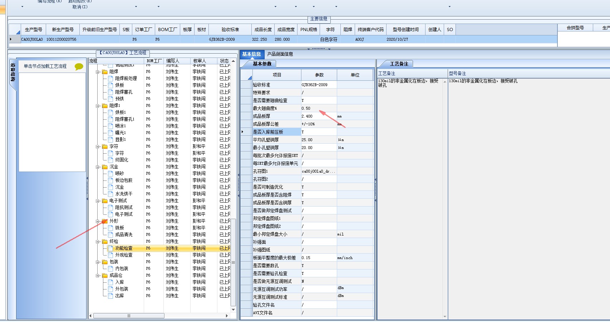Collapse the 终检 tree node
The width and height of the screenshot is (610, 322).
98,242
